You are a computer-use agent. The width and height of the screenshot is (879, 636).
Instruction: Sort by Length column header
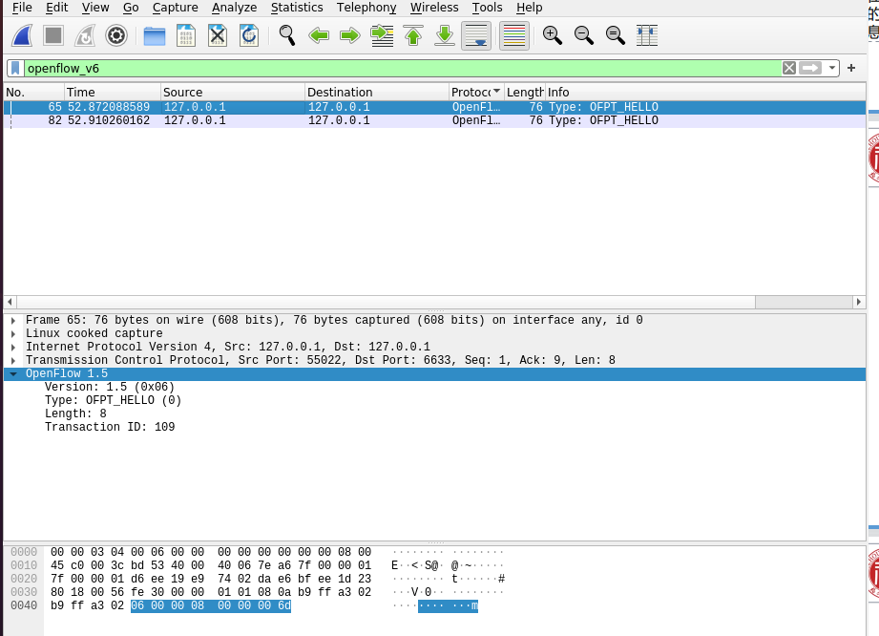pos(525,92)
